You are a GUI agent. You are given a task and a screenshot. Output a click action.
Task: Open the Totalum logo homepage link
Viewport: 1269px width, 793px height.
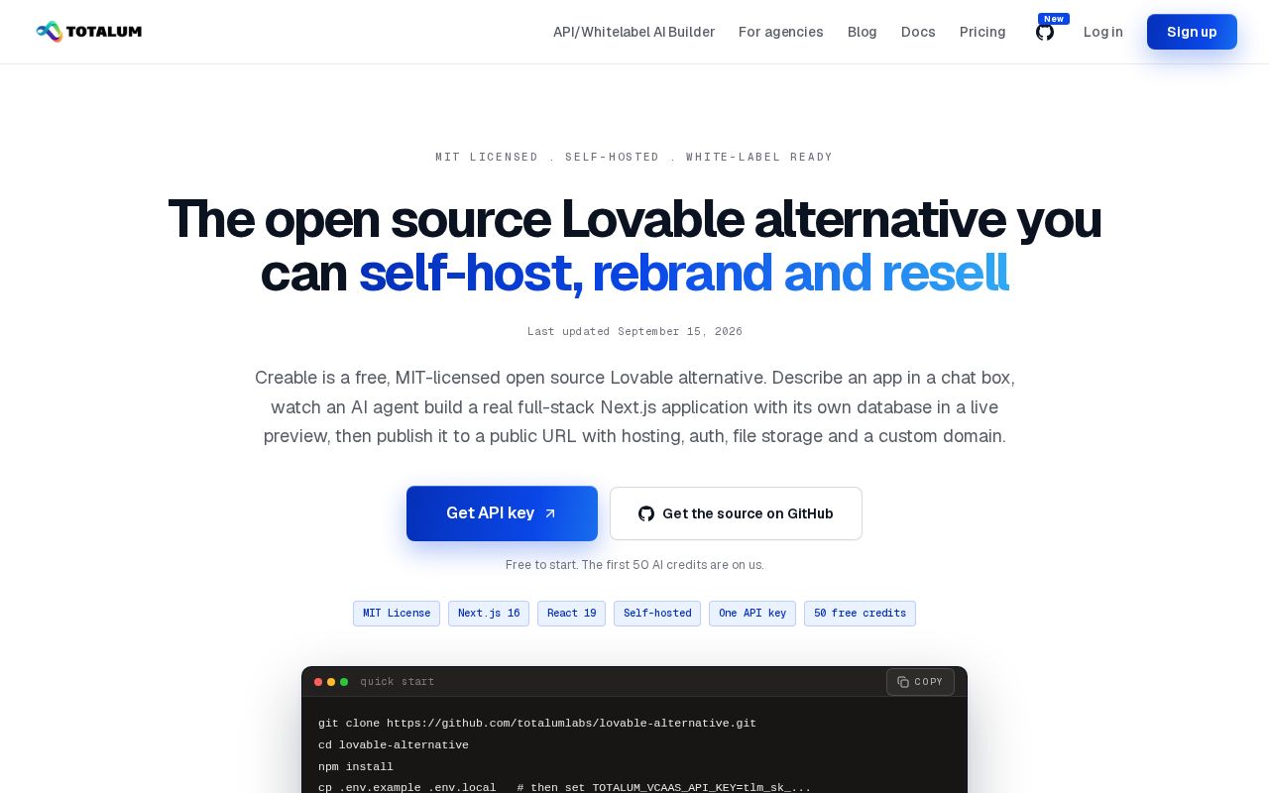88,32
